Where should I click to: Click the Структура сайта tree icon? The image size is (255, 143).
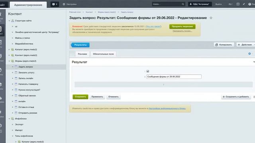point(12,21)
